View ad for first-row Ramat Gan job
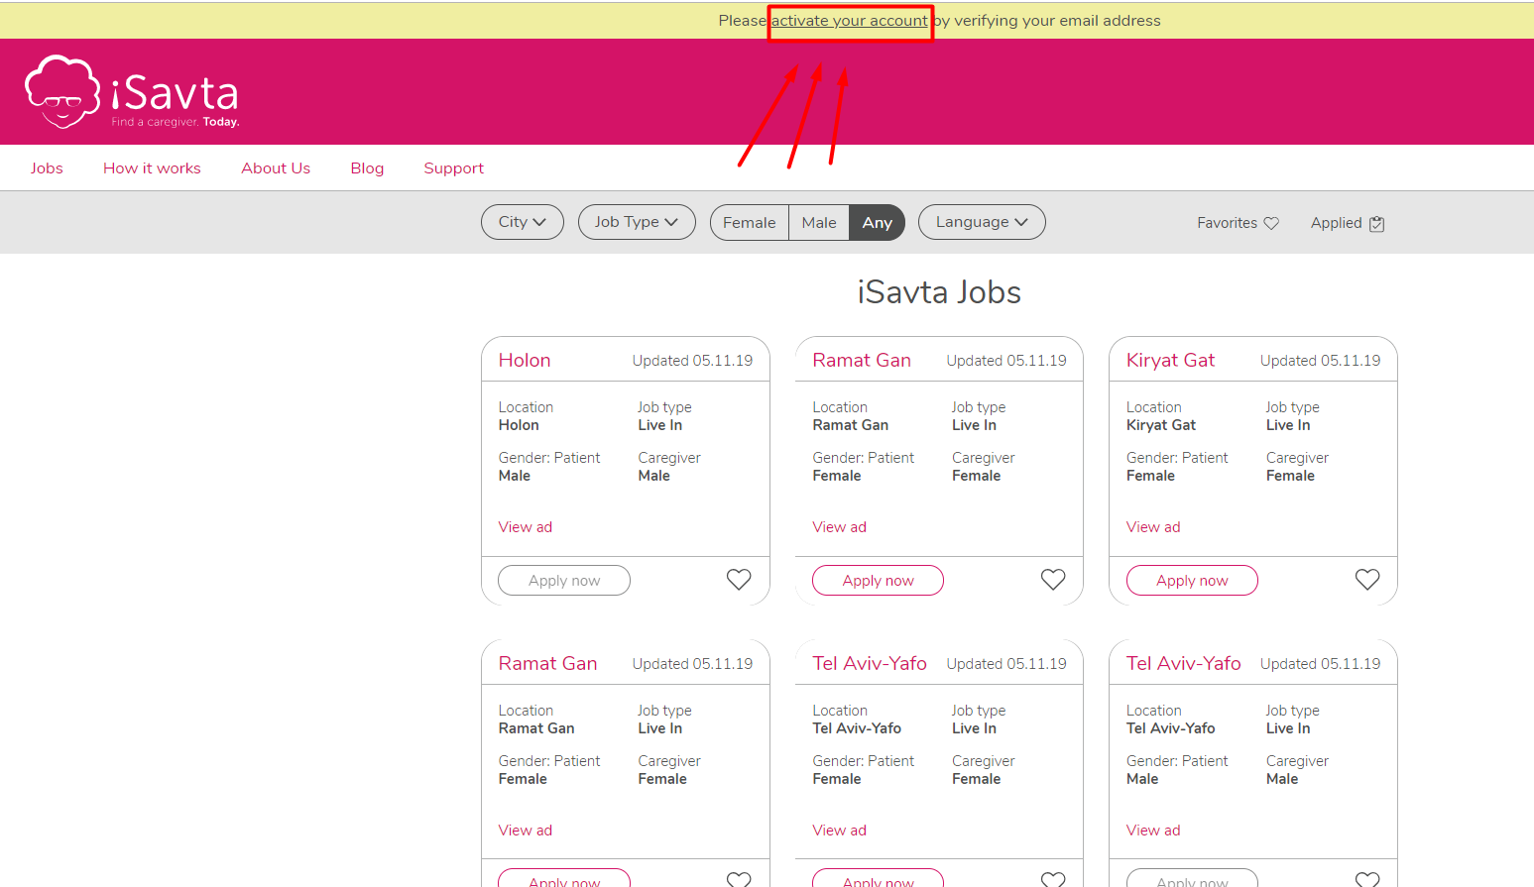 840,527
